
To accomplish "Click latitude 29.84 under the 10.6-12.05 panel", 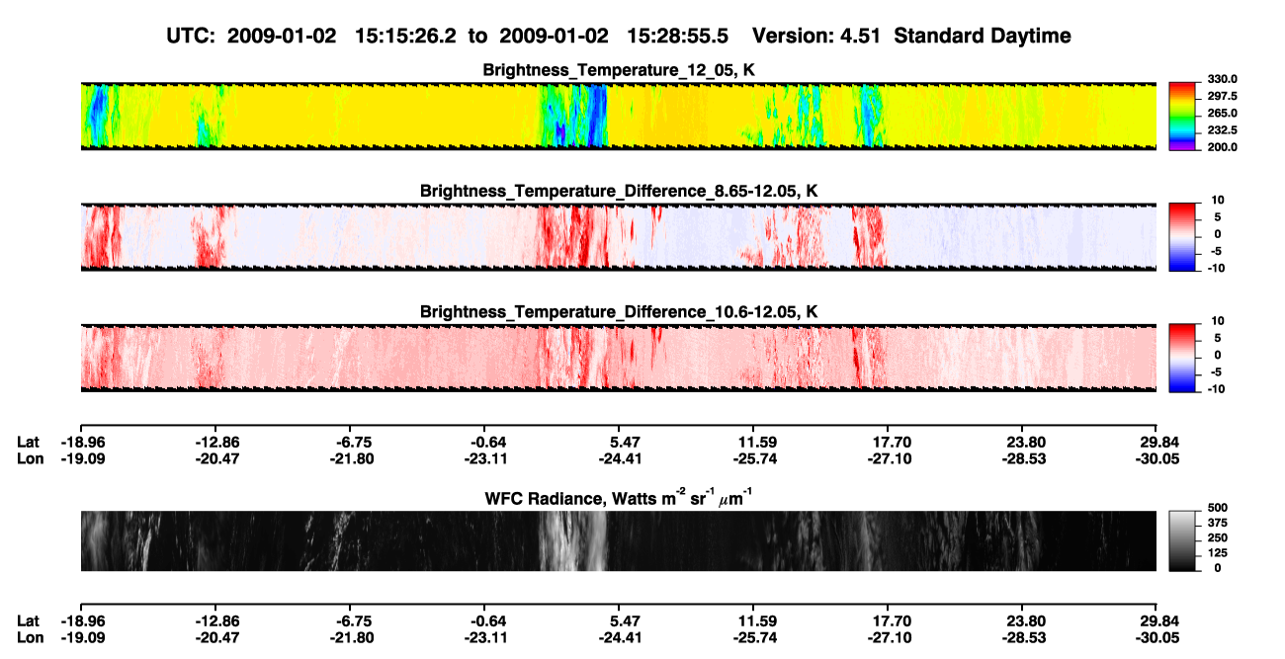I will (x=1157, y=442).
